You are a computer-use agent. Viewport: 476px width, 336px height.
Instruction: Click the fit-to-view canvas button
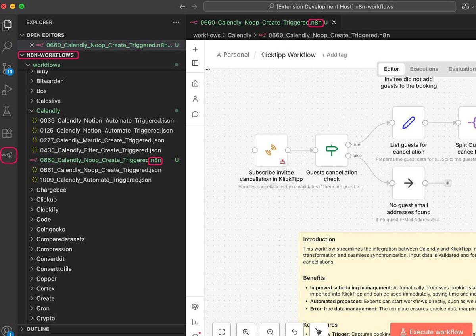click(221, 331)
